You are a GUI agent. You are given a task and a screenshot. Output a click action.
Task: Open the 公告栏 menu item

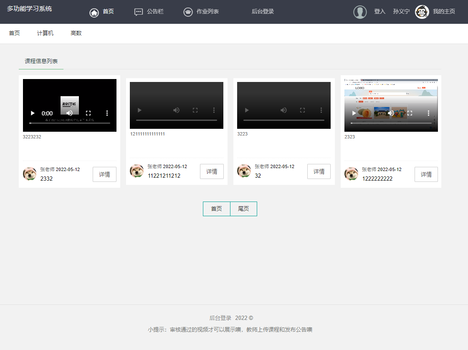coord(155,11)
